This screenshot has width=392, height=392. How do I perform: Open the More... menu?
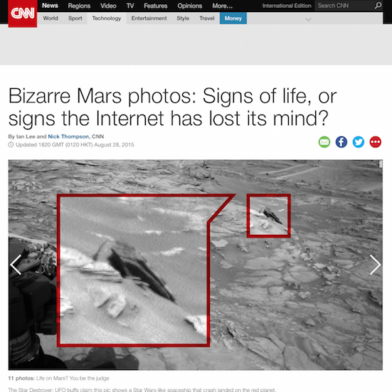pyautogui.click(x=222, y=6)
